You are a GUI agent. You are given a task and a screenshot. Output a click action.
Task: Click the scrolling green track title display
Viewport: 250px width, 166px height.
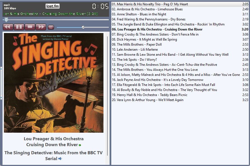point(51,14)
